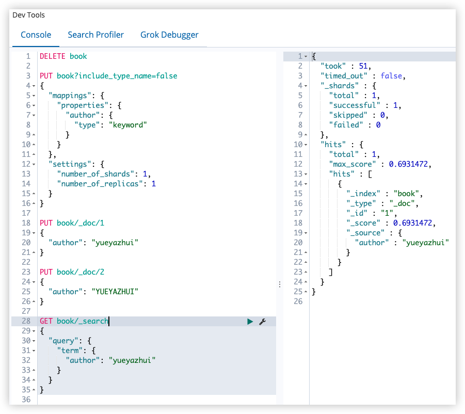Click the DELETE book request line
This screenshot has height=414, width=465.
coord(63,56)
